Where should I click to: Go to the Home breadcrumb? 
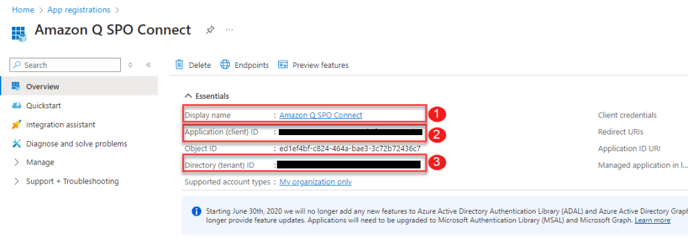pos(24,9)
